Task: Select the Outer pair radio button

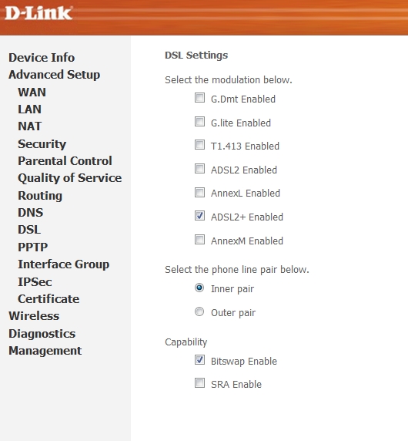Action: pos(199,311)
